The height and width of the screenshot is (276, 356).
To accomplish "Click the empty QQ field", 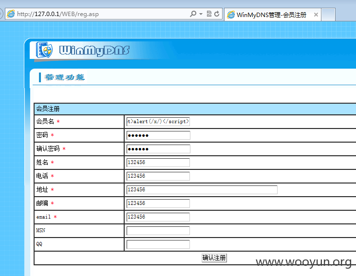I will coord(158,244).
